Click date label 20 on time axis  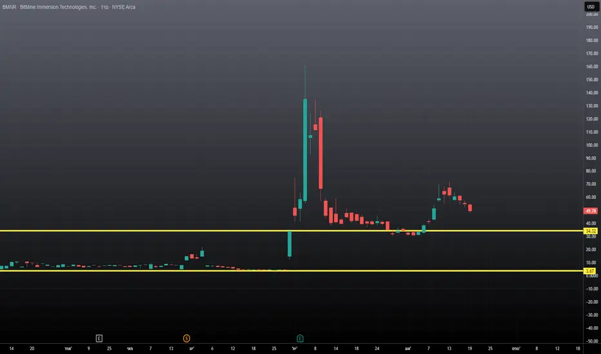[x=32, y=349]
